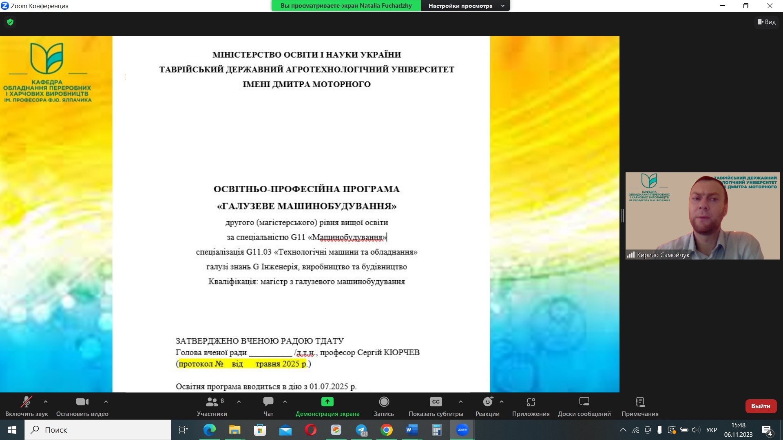The height and width of the screenshot is (440, 783).
Task: Expand participants options chevron
Action: point(239,402)
